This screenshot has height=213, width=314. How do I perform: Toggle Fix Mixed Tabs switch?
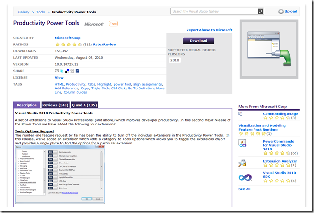coord(53,174)
